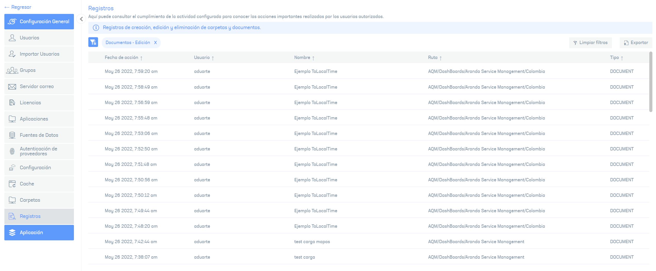Screen dimensions: 656x271
Task: Collapse the sidebar with the chevron
Action: click(x=81, y=19)
